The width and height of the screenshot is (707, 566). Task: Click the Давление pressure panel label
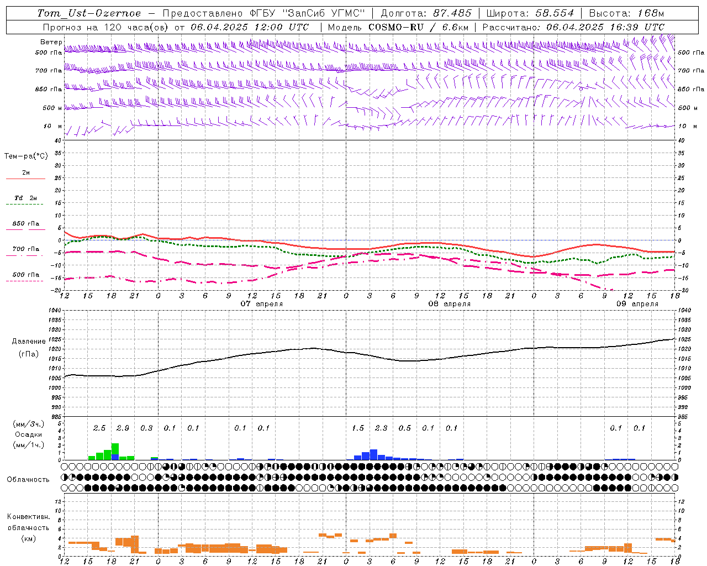[x=29, y=342]
